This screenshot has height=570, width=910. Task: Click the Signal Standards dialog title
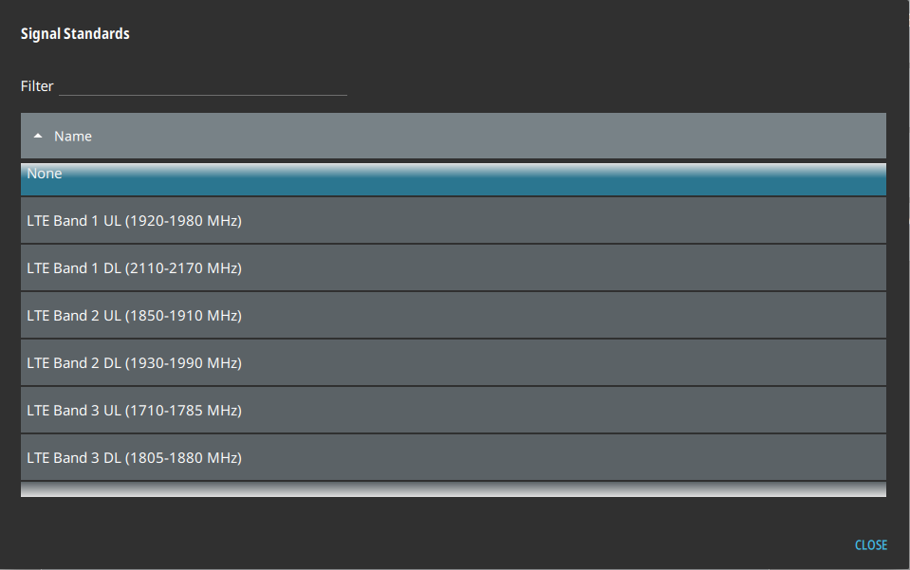pyautogui.click(x=75, y=34)
